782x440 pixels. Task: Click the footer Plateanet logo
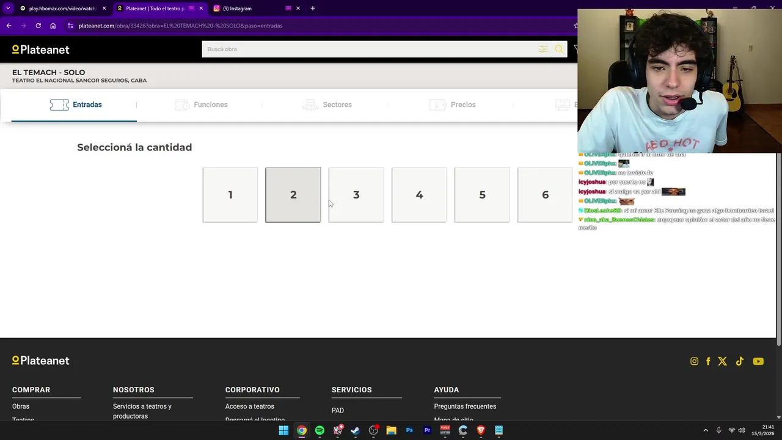tap(41, 361)
